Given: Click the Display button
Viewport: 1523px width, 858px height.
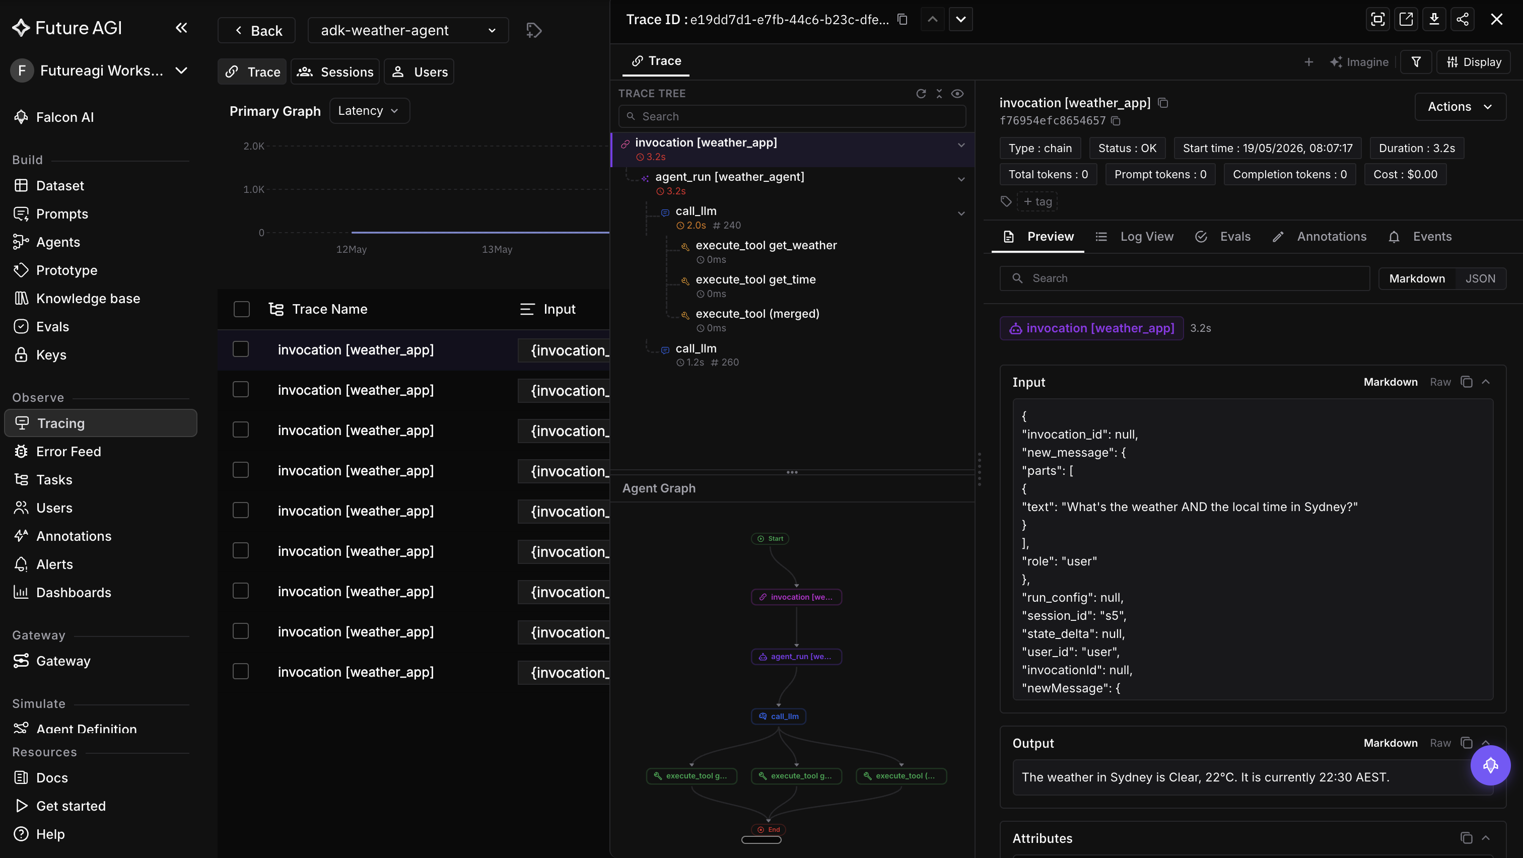Looking at the screenshot, I should click(1474, 62).
